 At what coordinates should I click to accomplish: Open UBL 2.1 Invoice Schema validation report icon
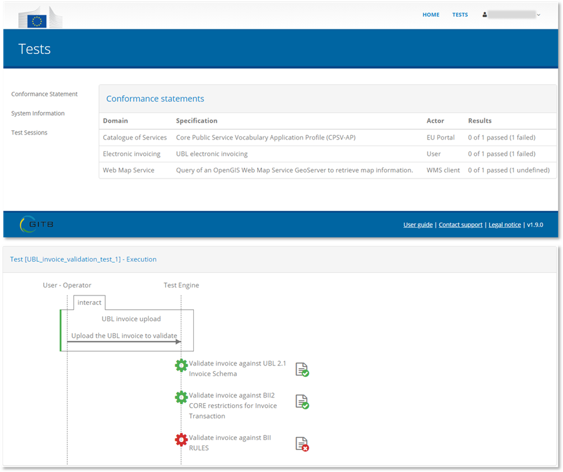click(x=302, y=369)
